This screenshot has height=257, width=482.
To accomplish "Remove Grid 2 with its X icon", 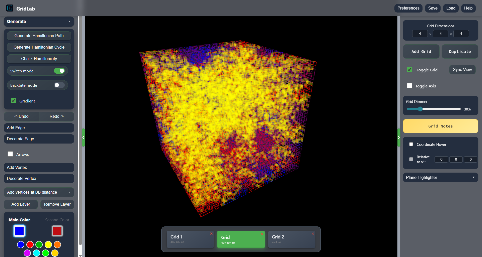I will point(313,233).
